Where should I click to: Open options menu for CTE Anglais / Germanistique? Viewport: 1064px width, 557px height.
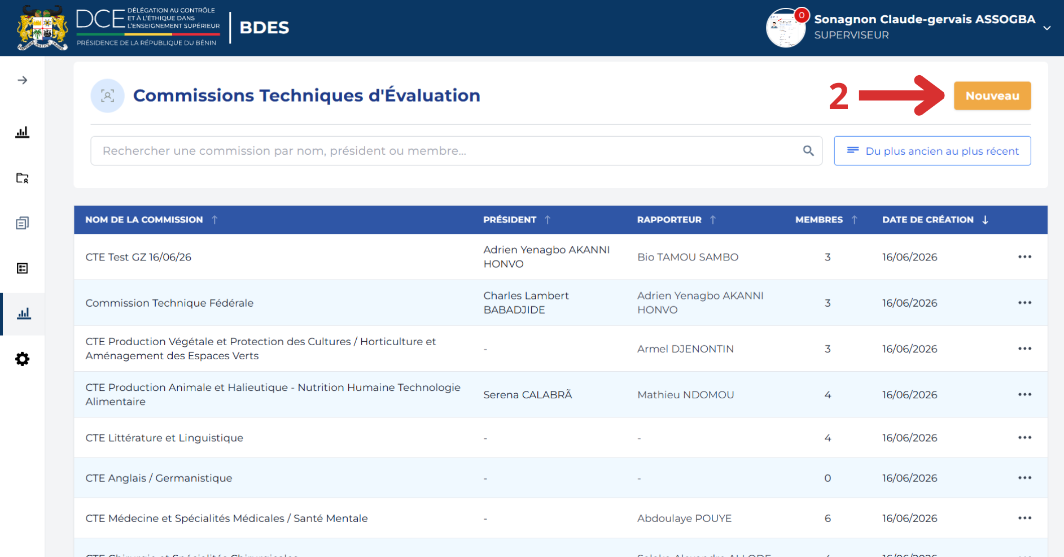pyautogui.click(x=1024, y=478)
